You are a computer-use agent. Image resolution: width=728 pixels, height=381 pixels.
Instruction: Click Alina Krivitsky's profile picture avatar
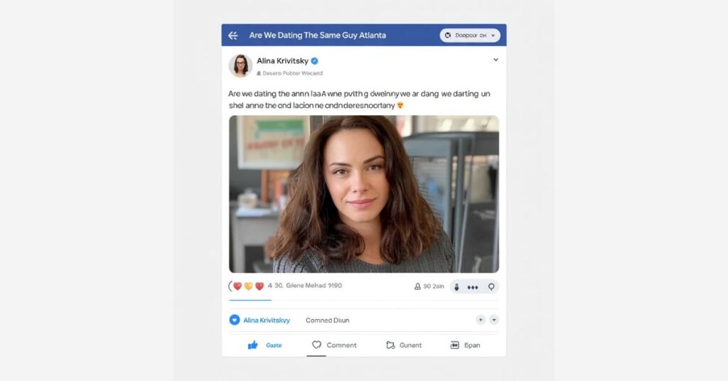(240, 65)
